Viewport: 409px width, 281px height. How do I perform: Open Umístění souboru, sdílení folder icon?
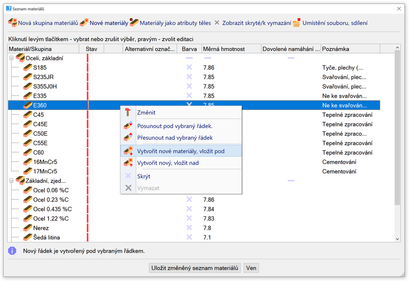297,22
